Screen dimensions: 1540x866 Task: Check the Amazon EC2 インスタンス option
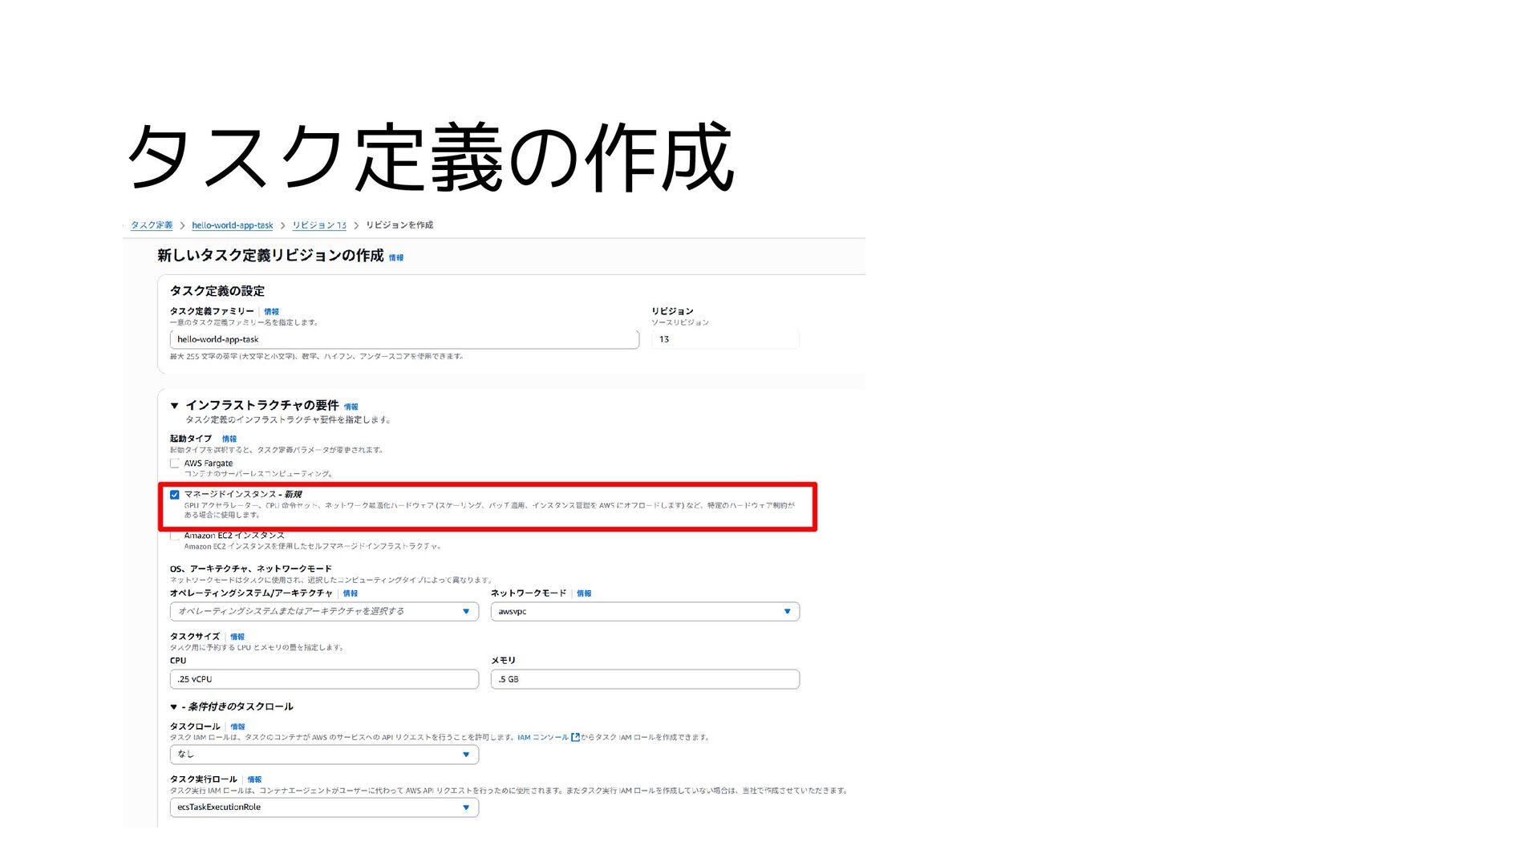click(x=175, y=536)
